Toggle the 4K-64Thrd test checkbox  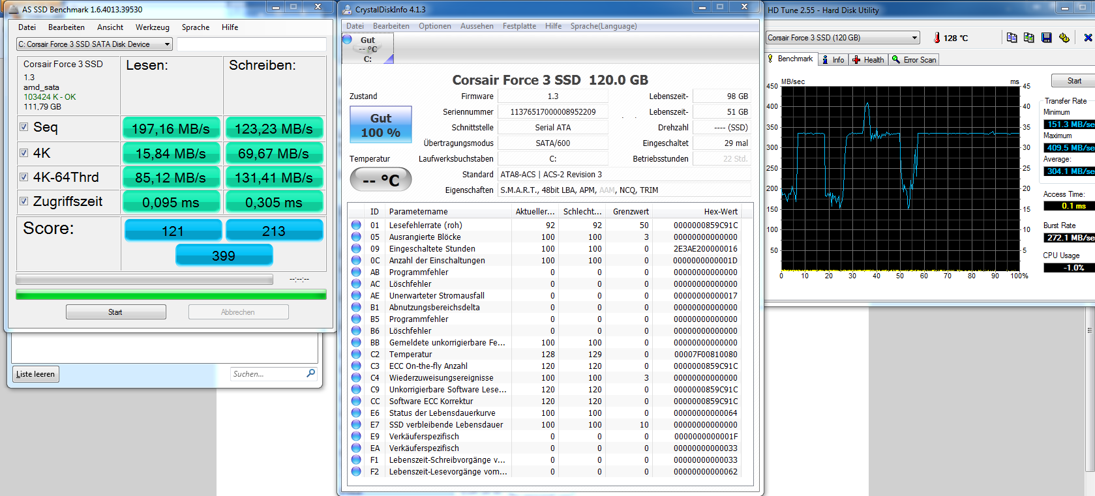click(x=24, y=177)
